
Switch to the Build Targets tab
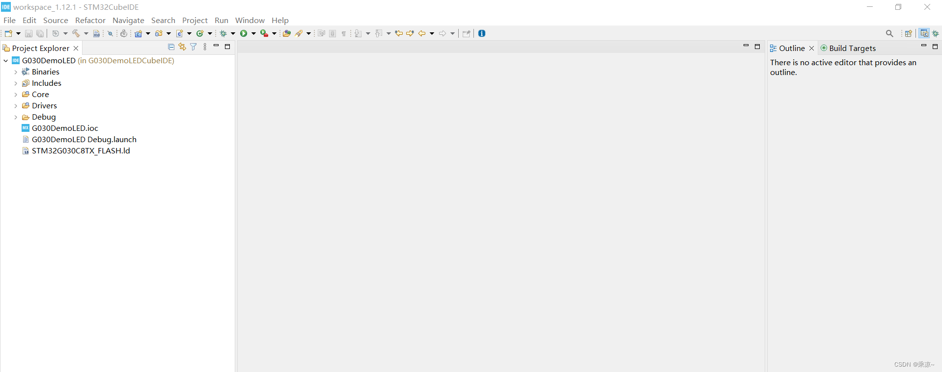pyautogui.click(x=848, y=48)
